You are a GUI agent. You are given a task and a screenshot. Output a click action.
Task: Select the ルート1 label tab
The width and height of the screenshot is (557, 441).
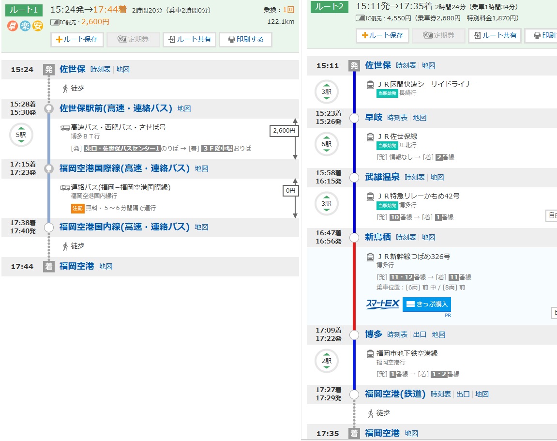point(24,10)
